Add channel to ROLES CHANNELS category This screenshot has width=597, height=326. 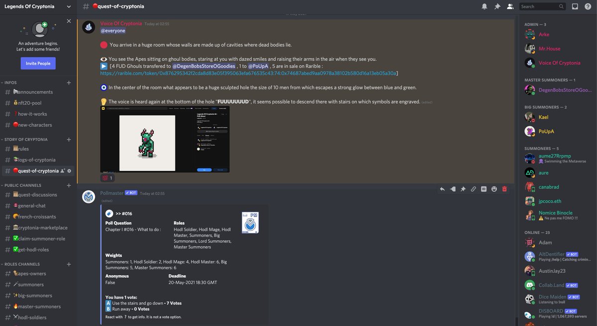click(69, 264)
